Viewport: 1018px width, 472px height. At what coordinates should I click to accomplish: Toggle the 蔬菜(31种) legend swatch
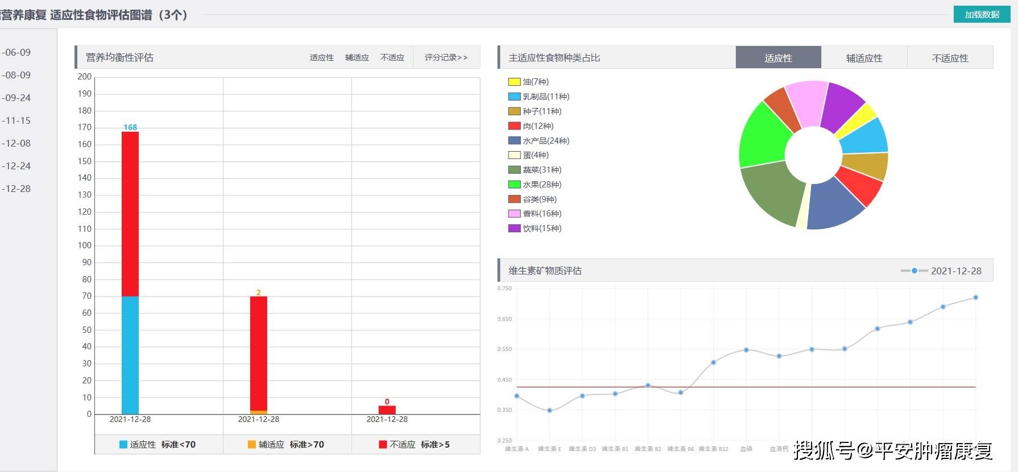[514, 170]
